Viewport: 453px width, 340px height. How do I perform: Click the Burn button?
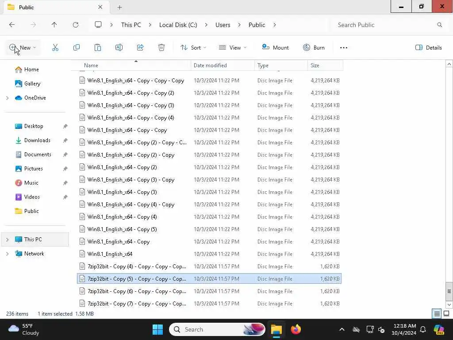pyautogui.click(x=314, y=48)
